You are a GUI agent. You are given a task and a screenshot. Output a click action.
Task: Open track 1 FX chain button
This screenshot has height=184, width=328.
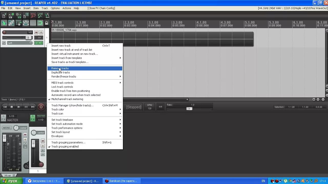tap(37, 43)
